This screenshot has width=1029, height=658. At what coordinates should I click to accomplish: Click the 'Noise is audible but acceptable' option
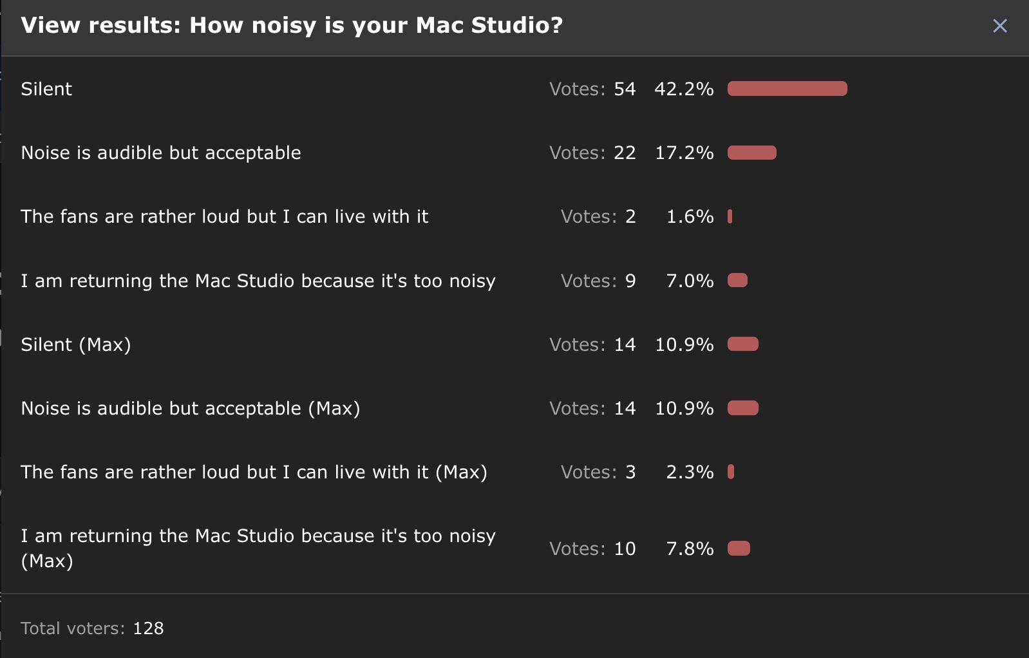(x=161, y=153)
